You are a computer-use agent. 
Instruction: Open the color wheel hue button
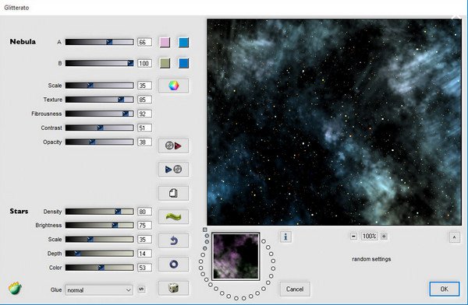[173, 86]
